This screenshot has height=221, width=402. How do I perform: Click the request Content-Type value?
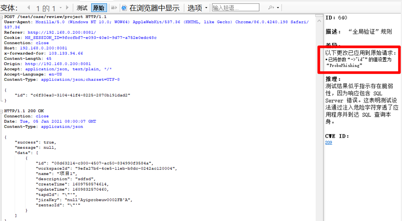pyautogui.click(x=80, y=80)
